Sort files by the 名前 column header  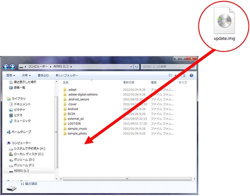66,82
